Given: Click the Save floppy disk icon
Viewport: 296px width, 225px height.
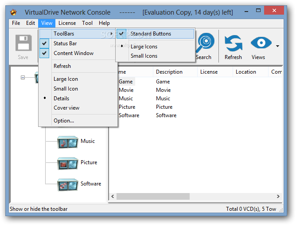Looking at the screenshot, I should [23, 43].
